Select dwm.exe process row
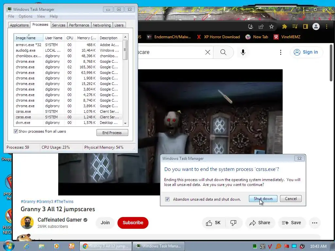This screenshot has width=335, height=251. tap(68, 123)
